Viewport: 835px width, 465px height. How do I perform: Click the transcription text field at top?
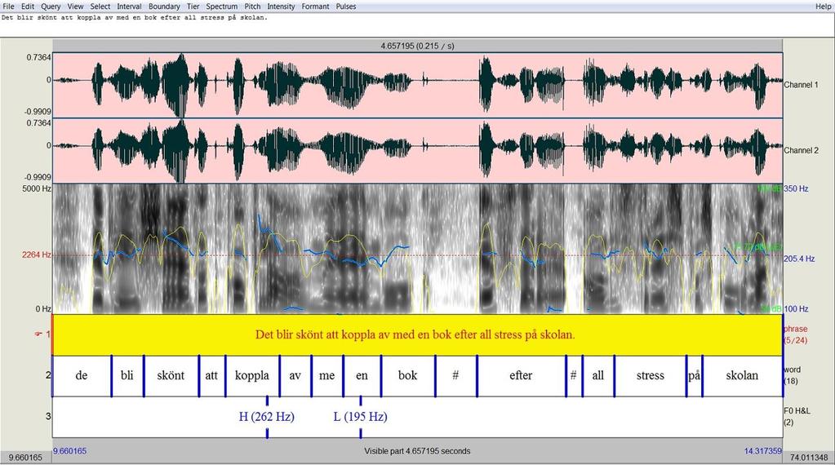click(418, 25)
